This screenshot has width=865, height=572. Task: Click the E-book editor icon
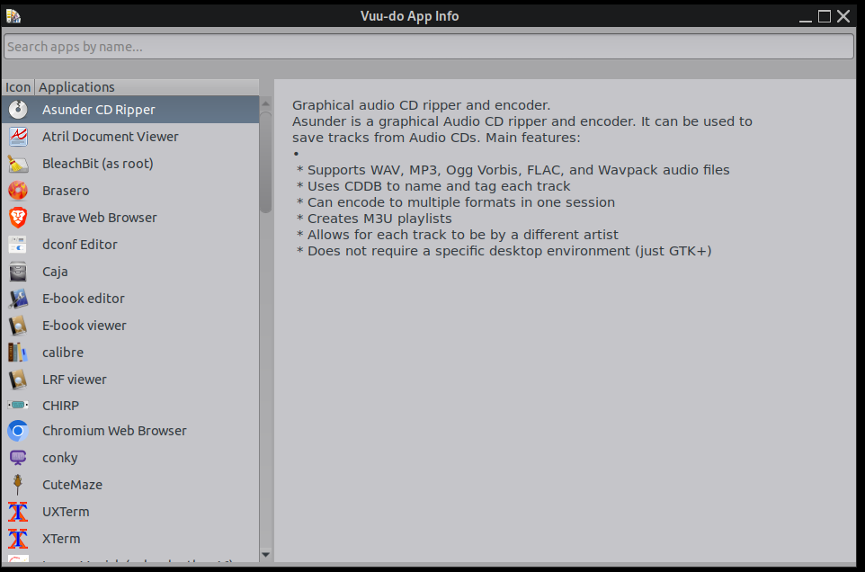coord(18,299)
